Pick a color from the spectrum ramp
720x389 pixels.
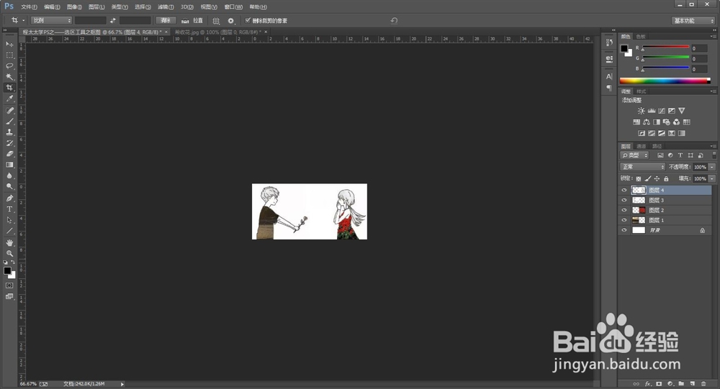point(665,81)
